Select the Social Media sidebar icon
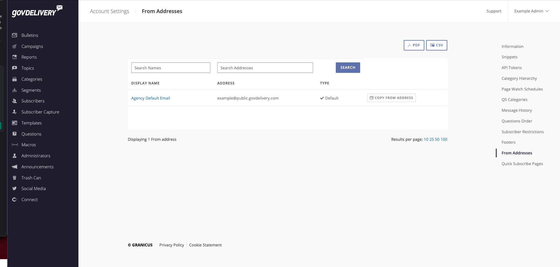This screenshot has width=560, height=267. coord(15,188)
